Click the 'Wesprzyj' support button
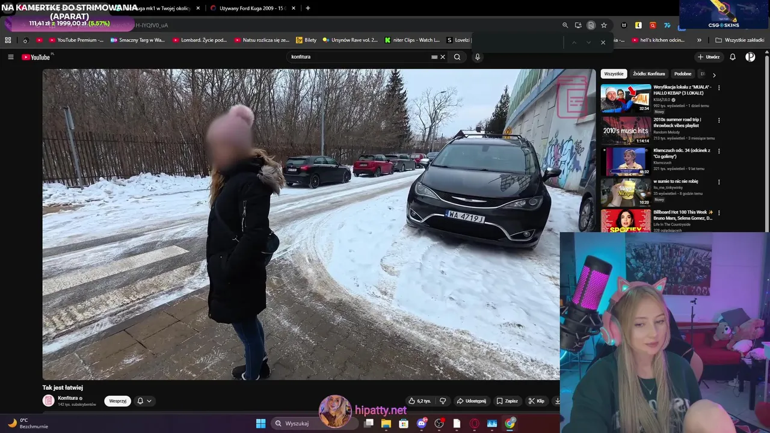Viewport: 770px width, 433px height. pyautogui.click(x=117, y=401)
